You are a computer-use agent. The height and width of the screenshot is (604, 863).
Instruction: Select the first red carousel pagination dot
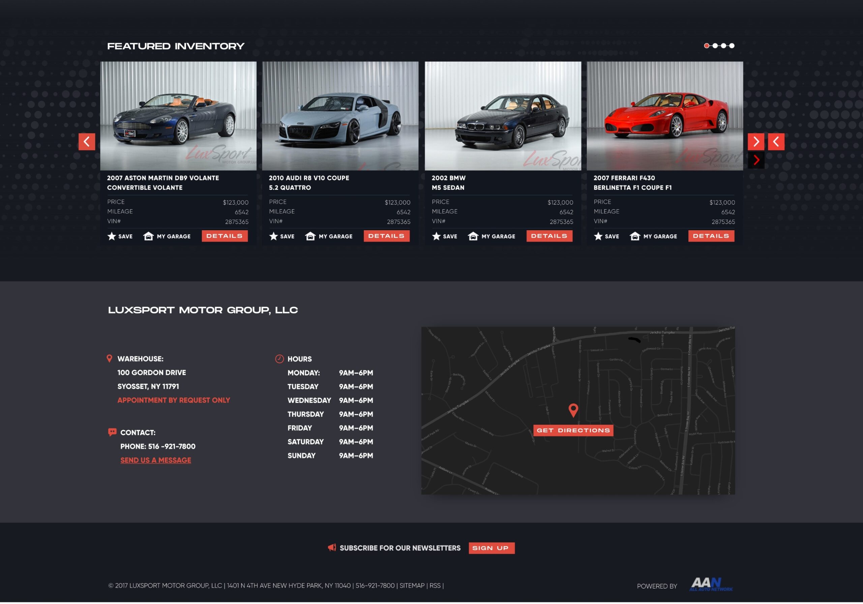point(707,46)
